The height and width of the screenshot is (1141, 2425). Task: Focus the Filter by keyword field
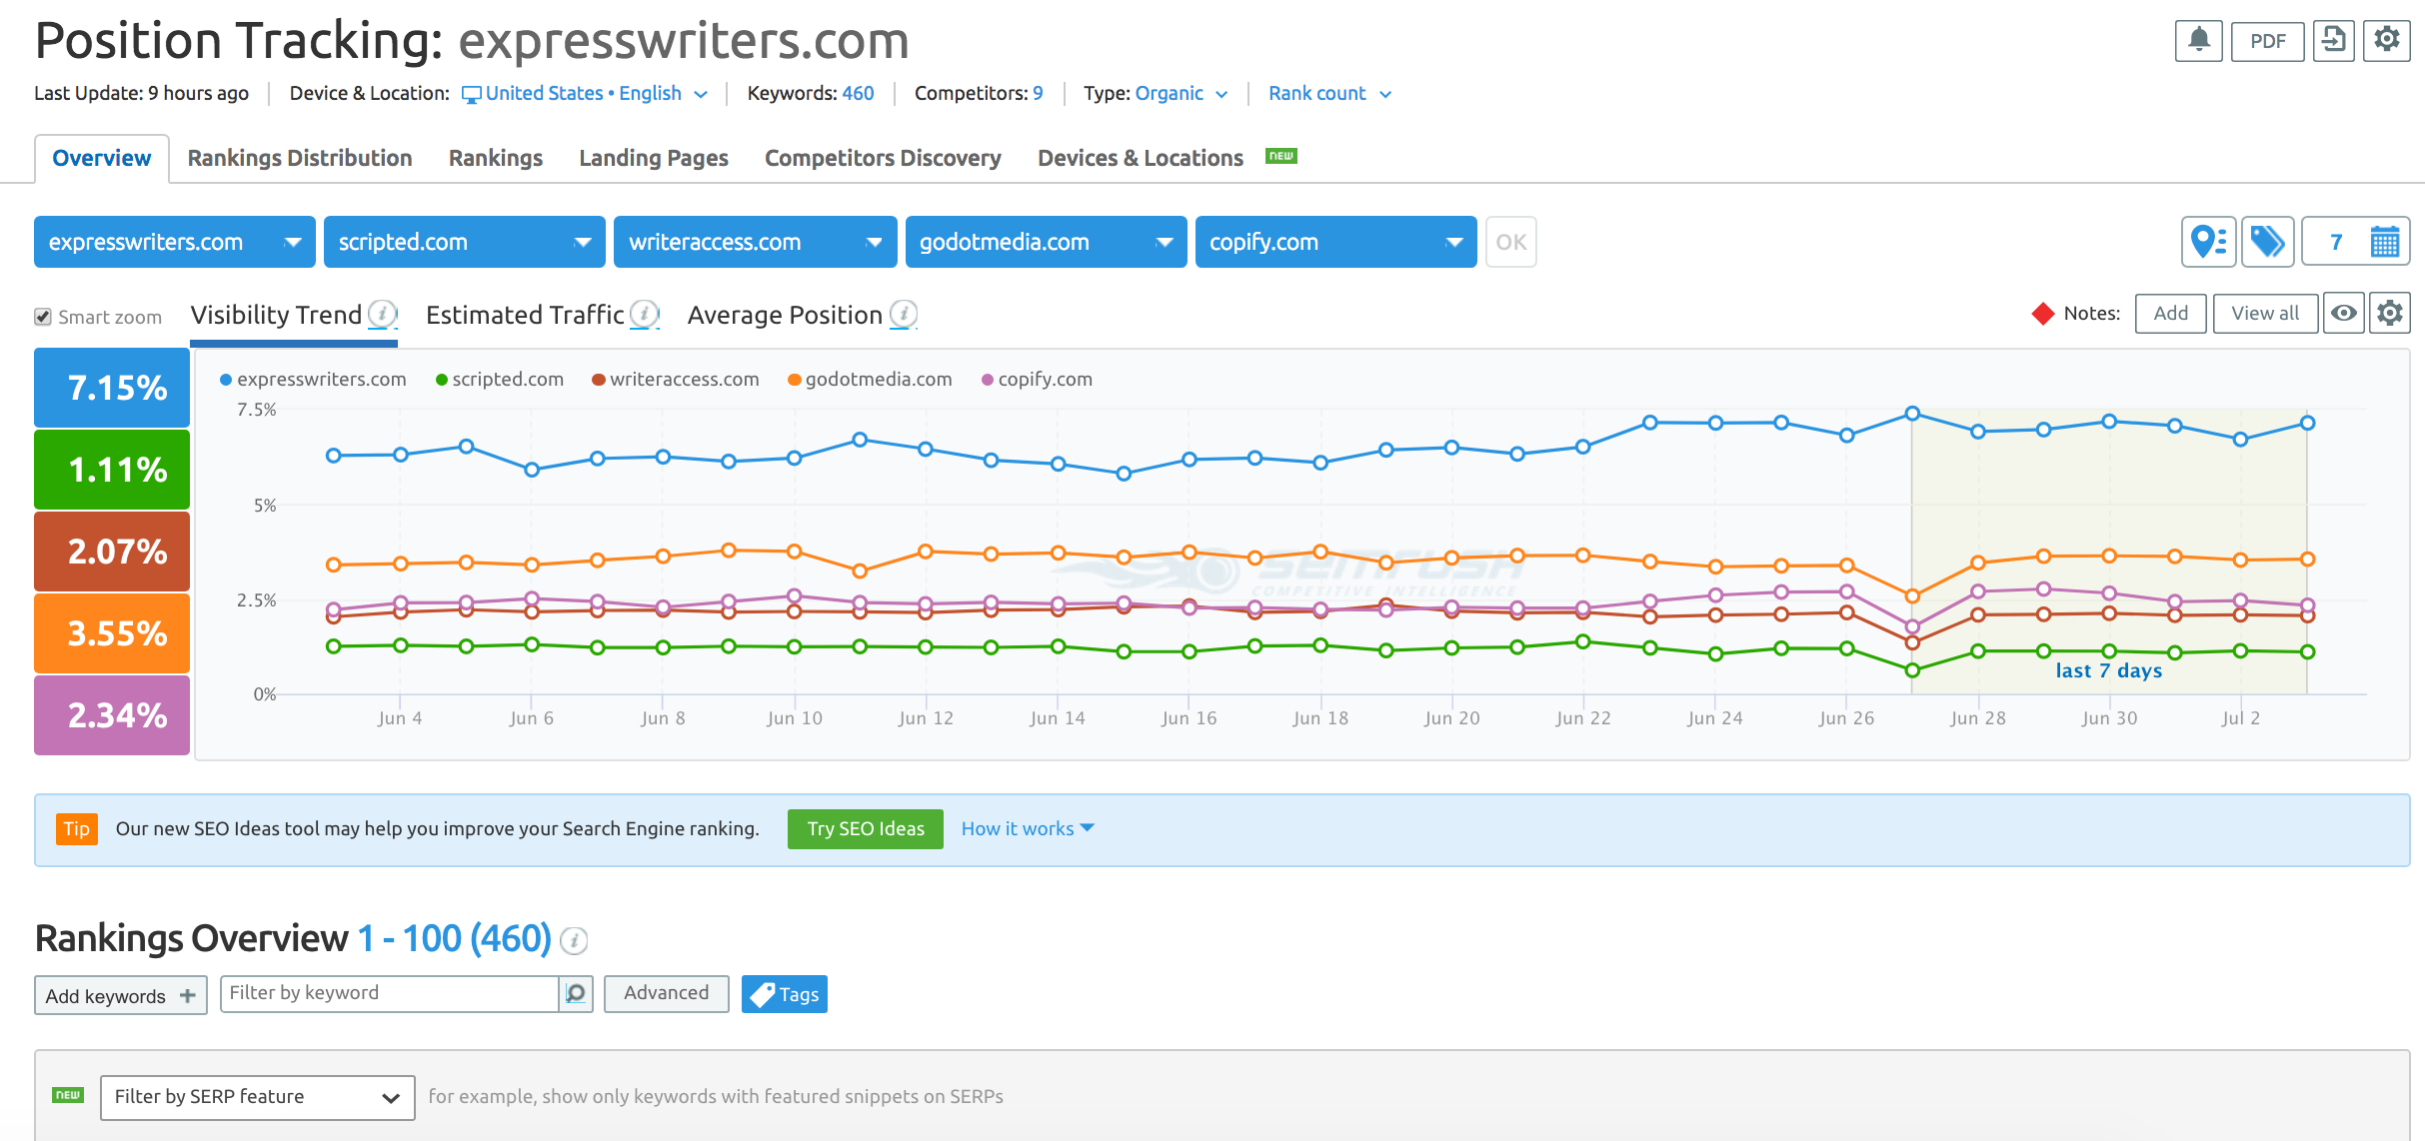click(x=390, y=993)
